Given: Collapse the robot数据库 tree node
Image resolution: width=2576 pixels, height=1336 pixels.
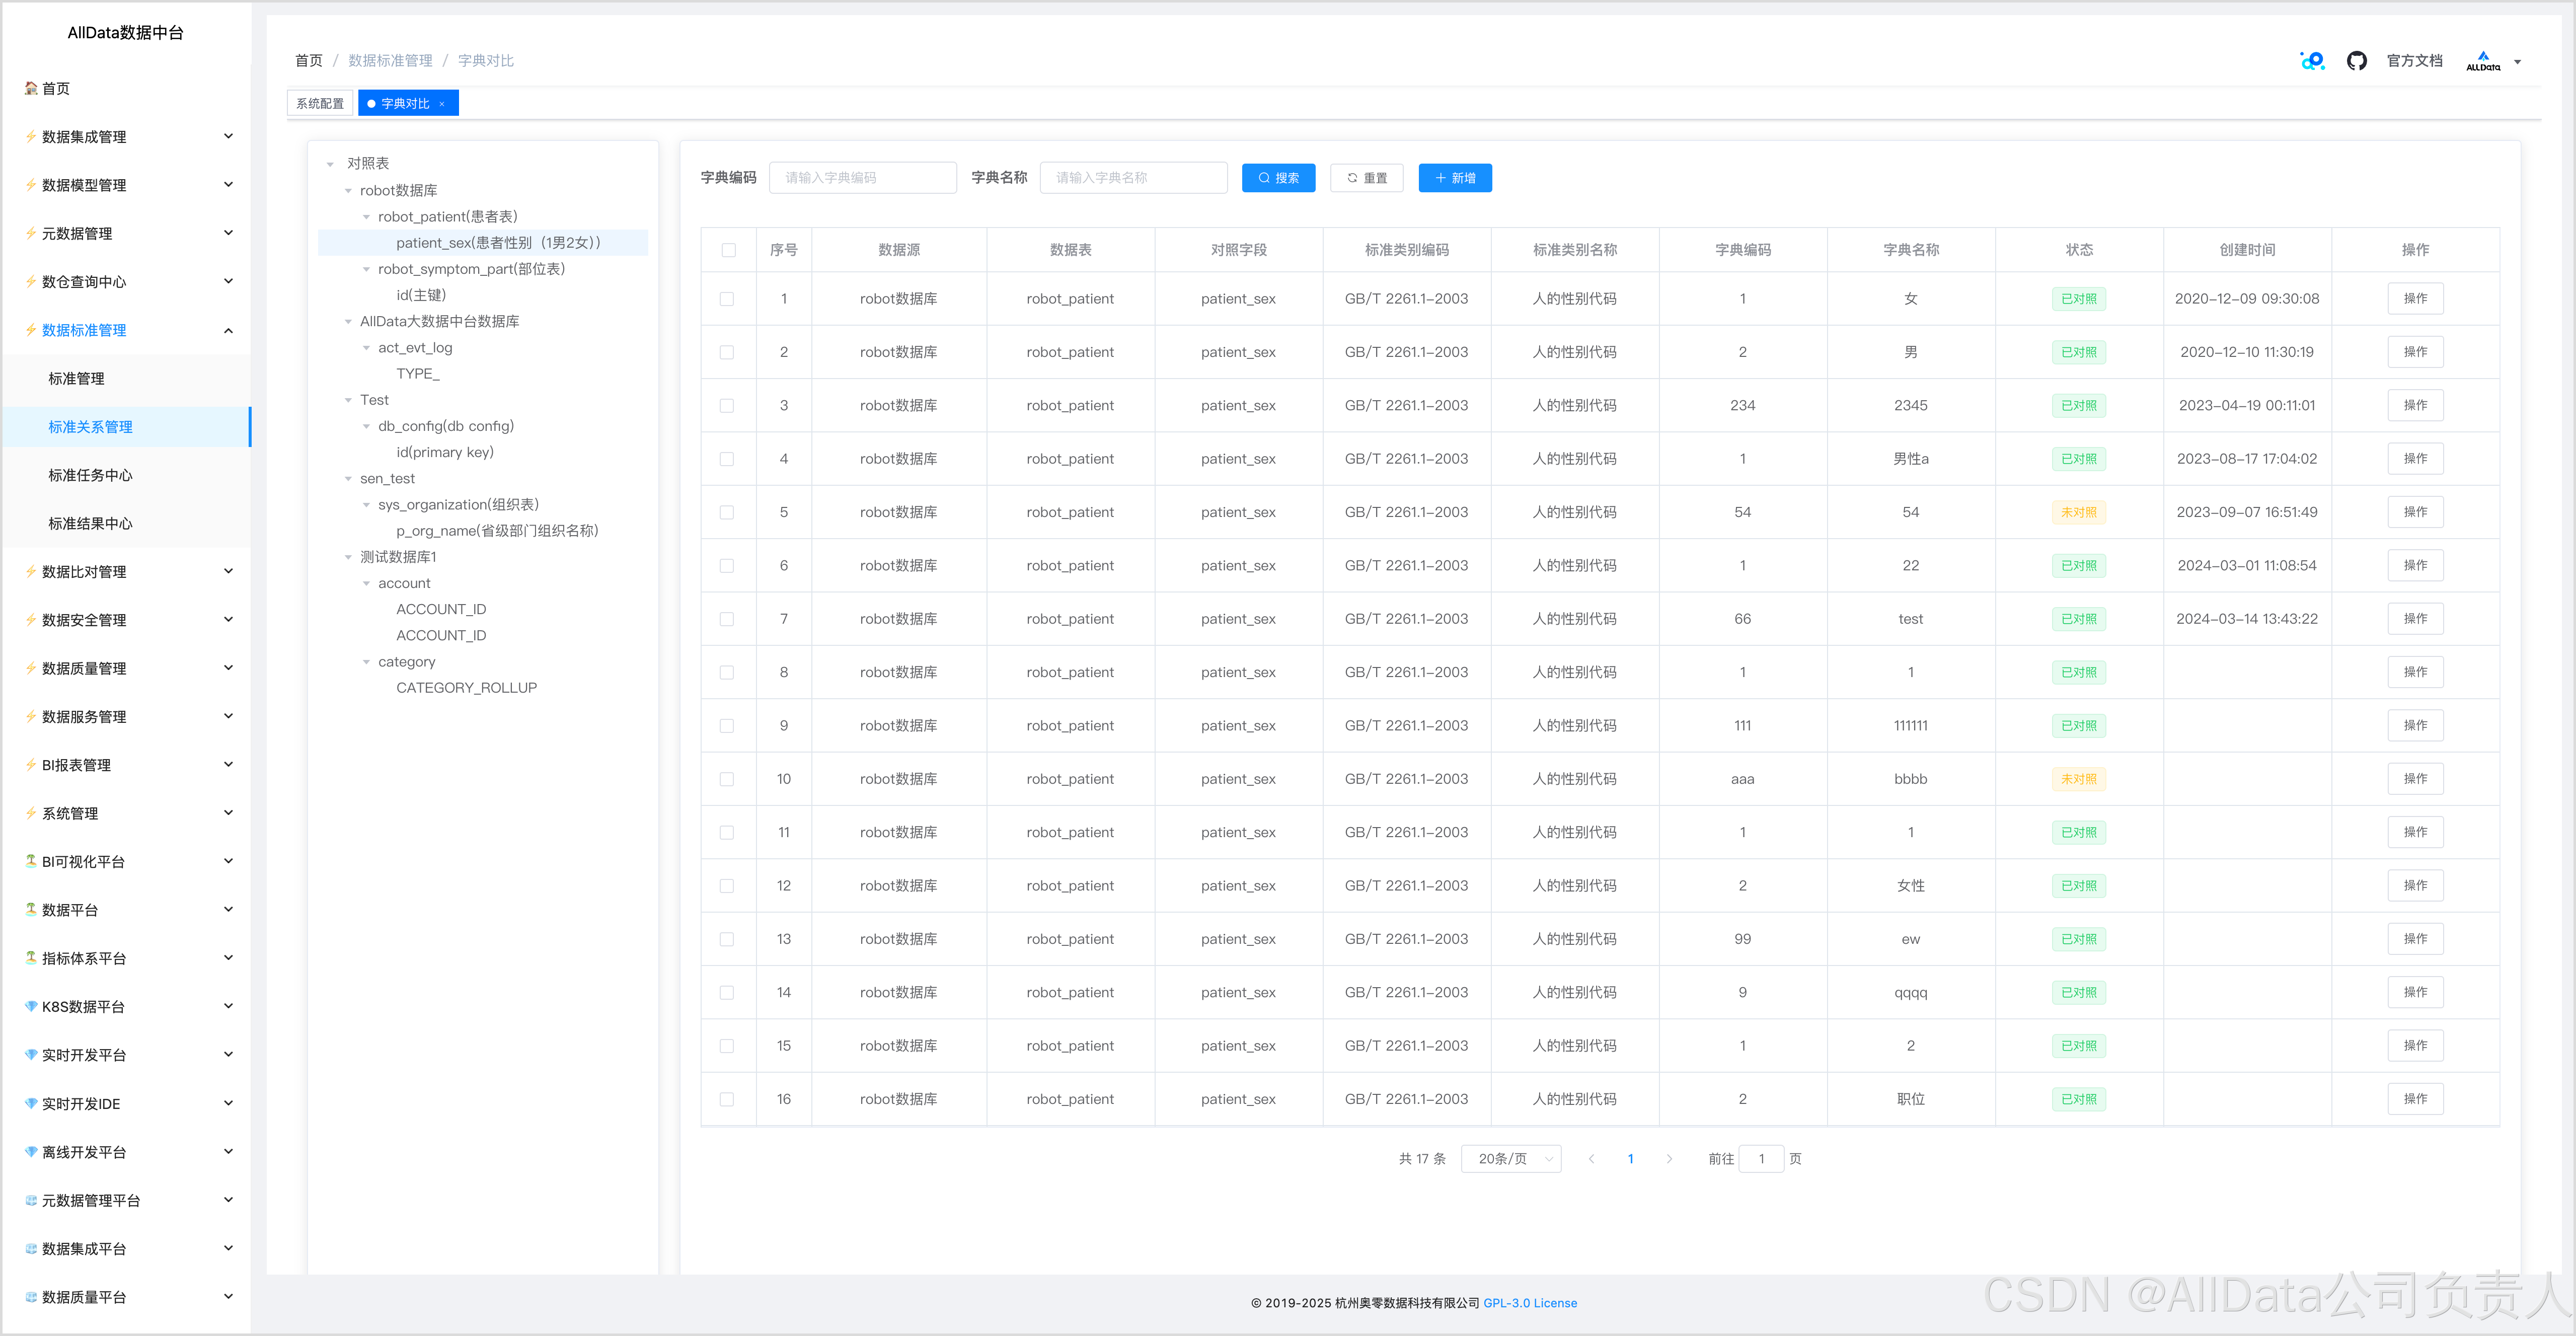Looking at the screenshot, I should coord(348,191).
